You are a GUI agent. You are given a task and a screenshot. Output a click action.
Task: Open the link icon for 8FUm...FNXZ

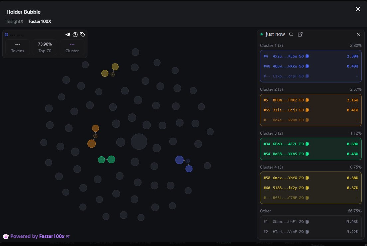click(301, 100)
